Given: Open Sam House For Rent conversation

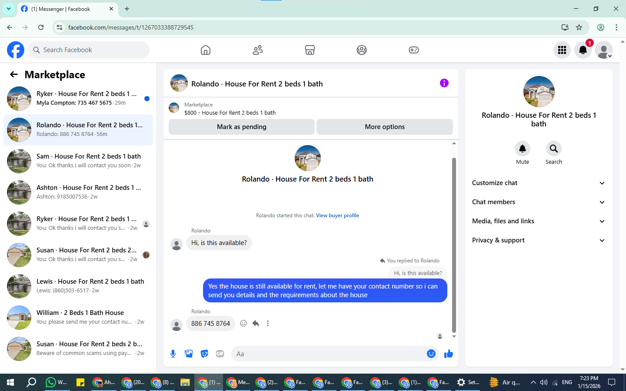Looking at the screenshot, I should click(x=78, y=161).
